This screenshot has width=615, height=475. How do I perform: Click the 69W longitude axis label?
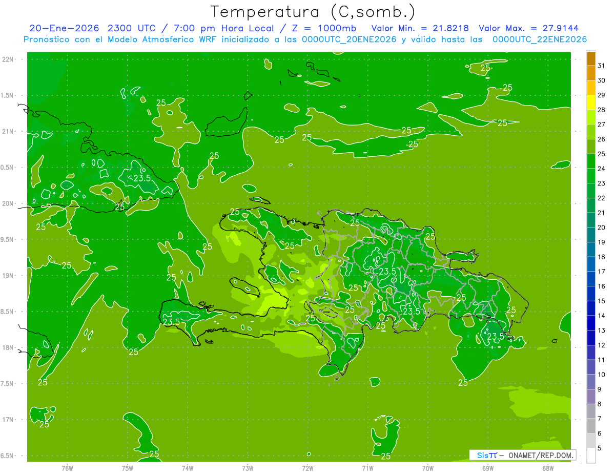click(487, 468)
